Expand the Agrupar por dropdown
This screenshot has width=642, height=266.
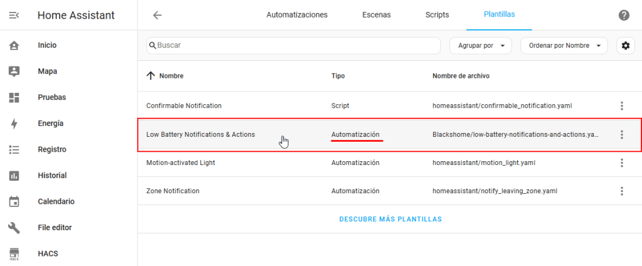tap(481, 46)
